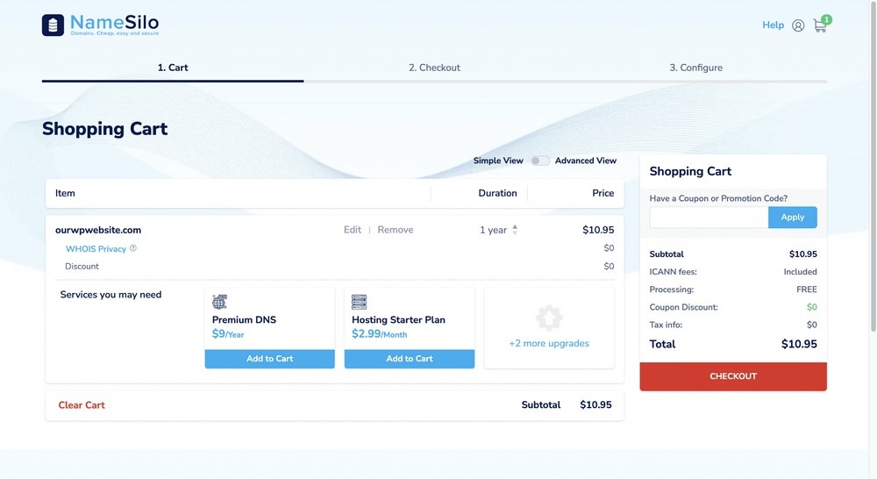Open the user account icon
The width and height of the screenshot is (877, 479).
pyautogui.click(x=798, y=25)
